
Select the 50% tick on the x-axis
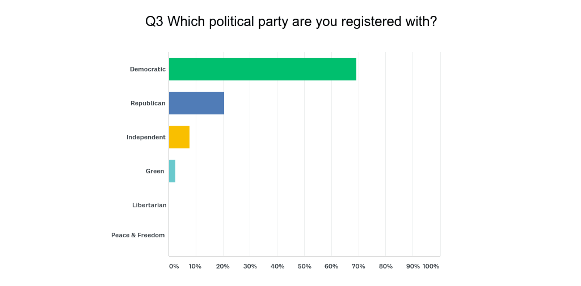pos(304,266)
